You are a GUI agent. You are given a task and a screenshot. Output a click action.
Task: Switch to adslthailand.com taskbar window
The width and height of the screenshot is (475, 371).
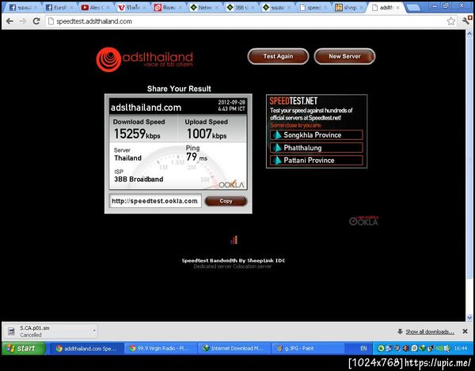pos(86,349)
